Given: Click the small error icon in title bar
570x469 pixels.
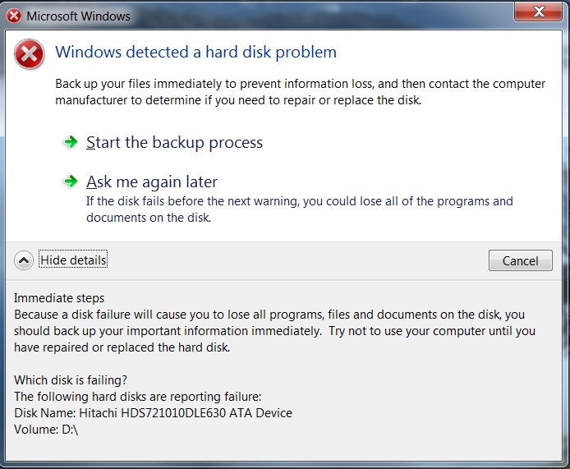Looking at the screenshot, I should (14, 16).
